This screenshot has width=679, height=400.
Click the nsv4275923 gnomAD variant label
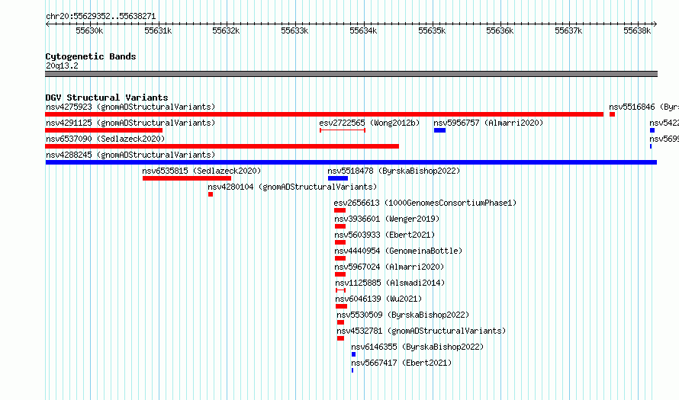click(x=130, y=107)
